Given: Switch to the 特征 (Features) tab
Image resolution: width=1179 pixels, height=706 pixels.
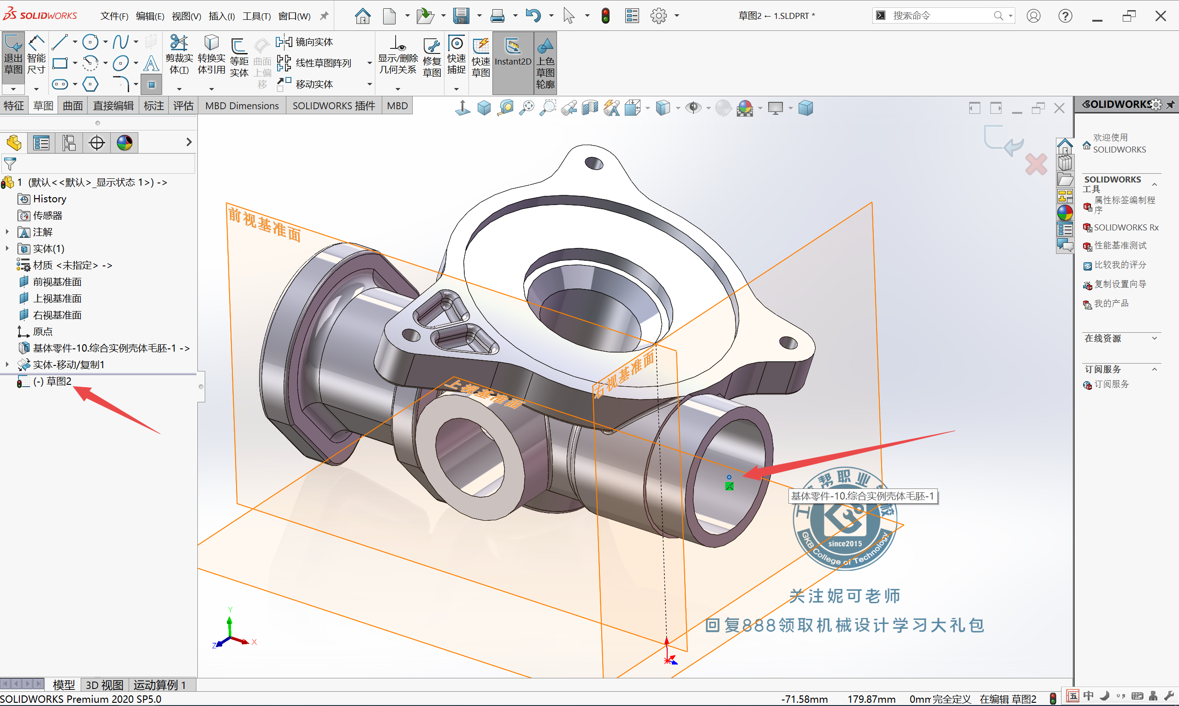Looking at the screenshot, I should [x=14, y=106].
